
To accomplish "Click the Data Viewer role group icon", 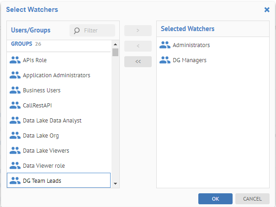I will click(x=15, y=166).
